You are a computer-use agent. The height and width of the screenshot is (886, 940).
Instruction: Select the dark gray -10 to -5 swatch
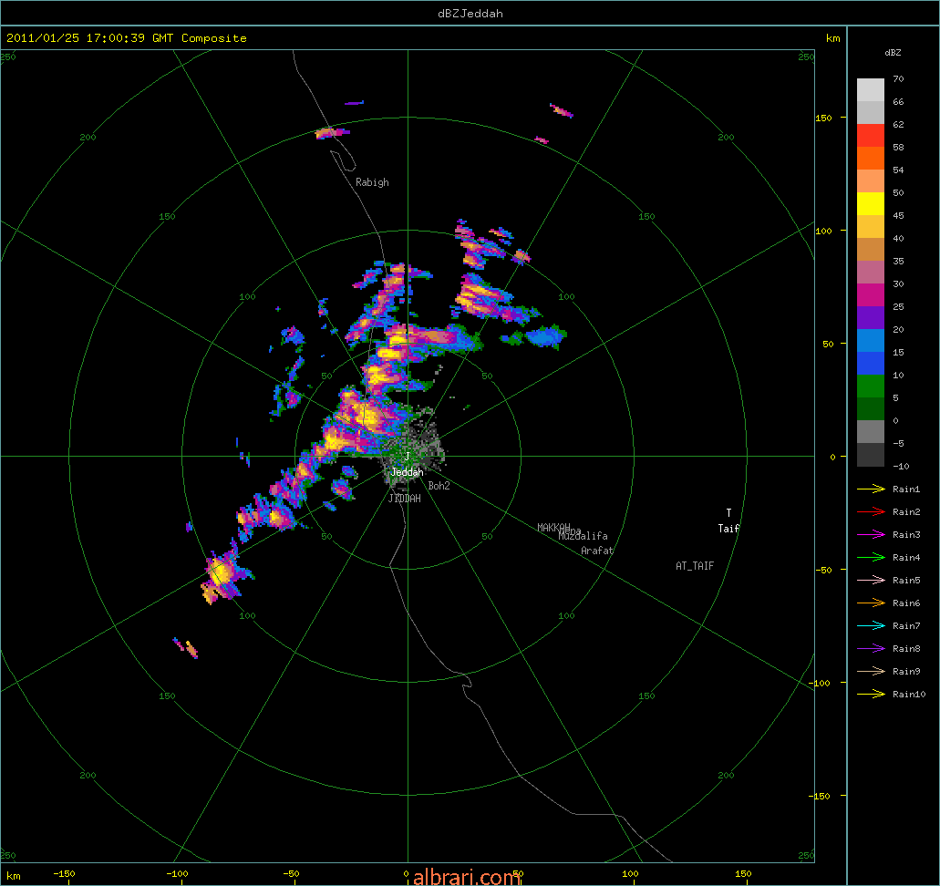coord(871,454)
